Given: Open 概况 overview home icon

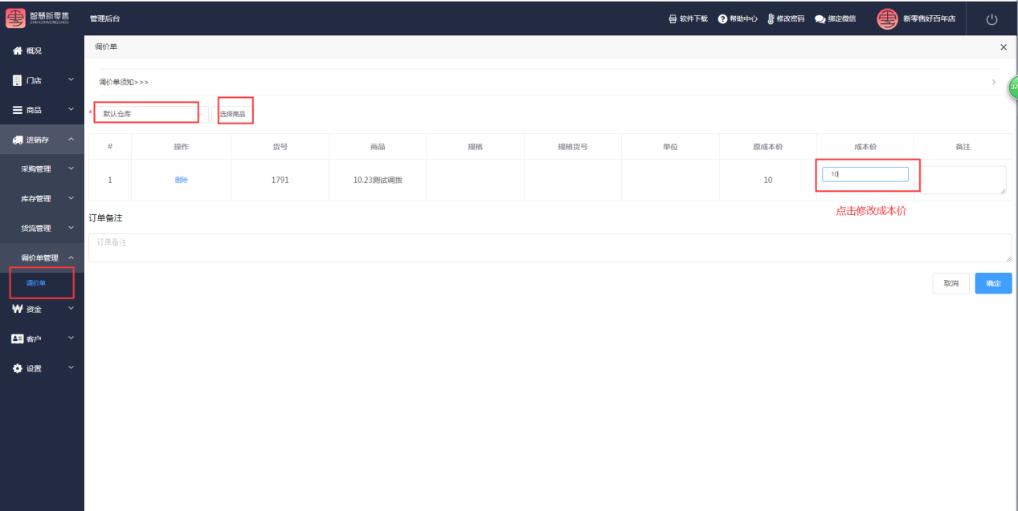Looking at the screenshot, I should click(17, 51).
